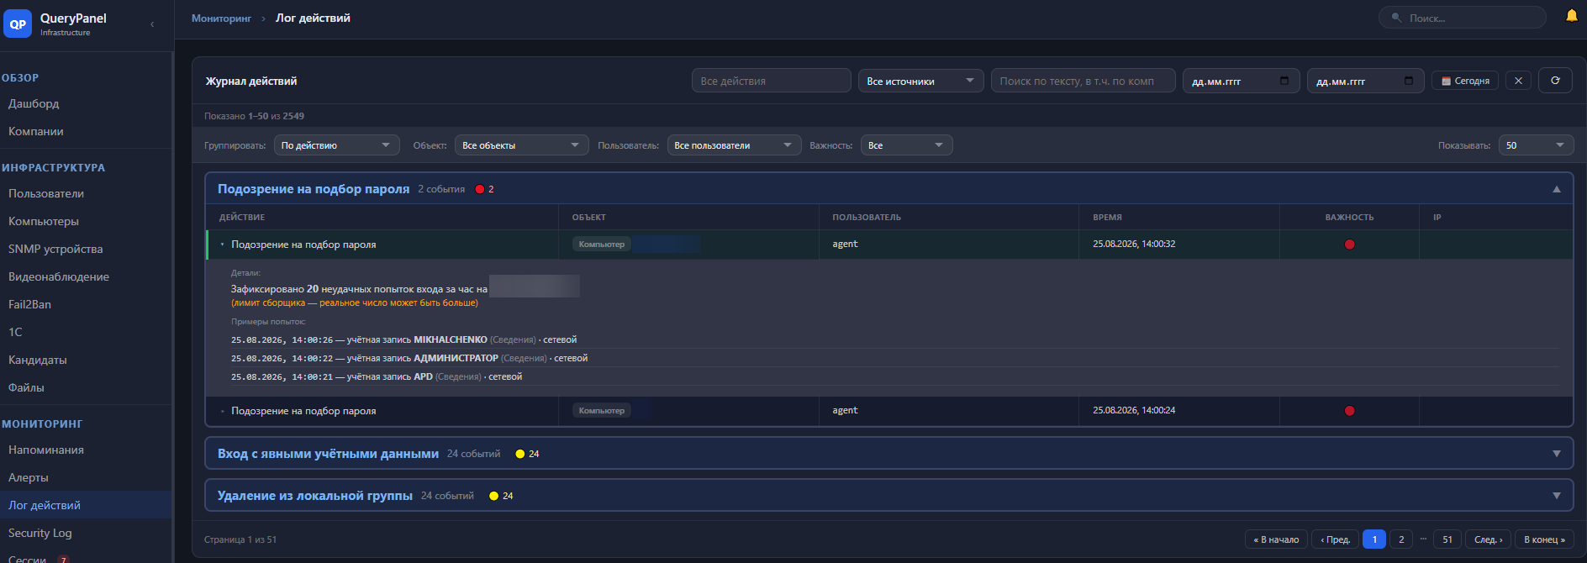
Task: Click the След. next page button
Action: coord(1489,539)
